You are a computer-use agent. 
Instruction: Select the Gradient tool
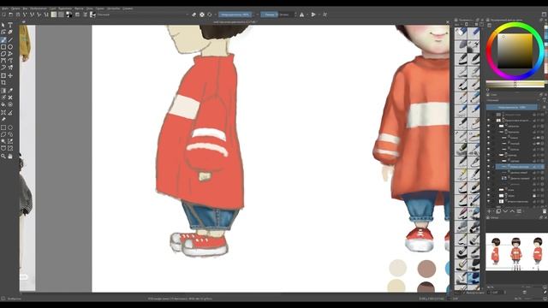(x=3, y=91)
